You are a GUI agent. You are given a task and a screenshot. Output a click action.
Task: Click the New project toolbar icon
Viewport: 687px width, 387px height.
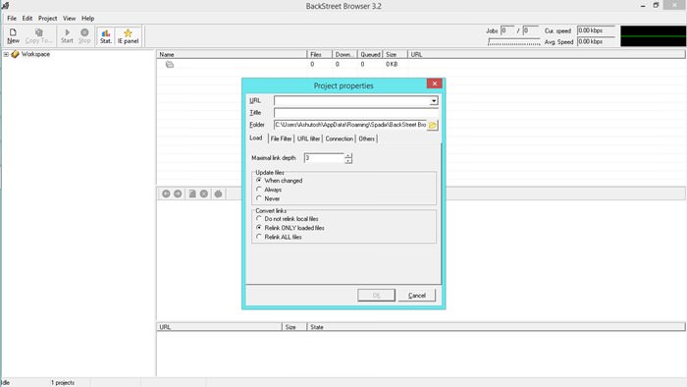pos(13,35)
